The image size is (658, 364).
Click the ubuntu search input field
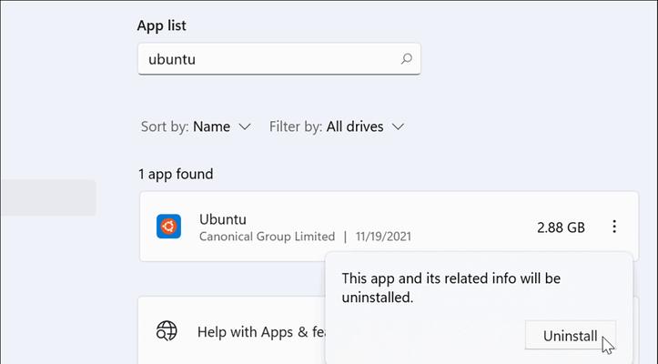[279, 59]
